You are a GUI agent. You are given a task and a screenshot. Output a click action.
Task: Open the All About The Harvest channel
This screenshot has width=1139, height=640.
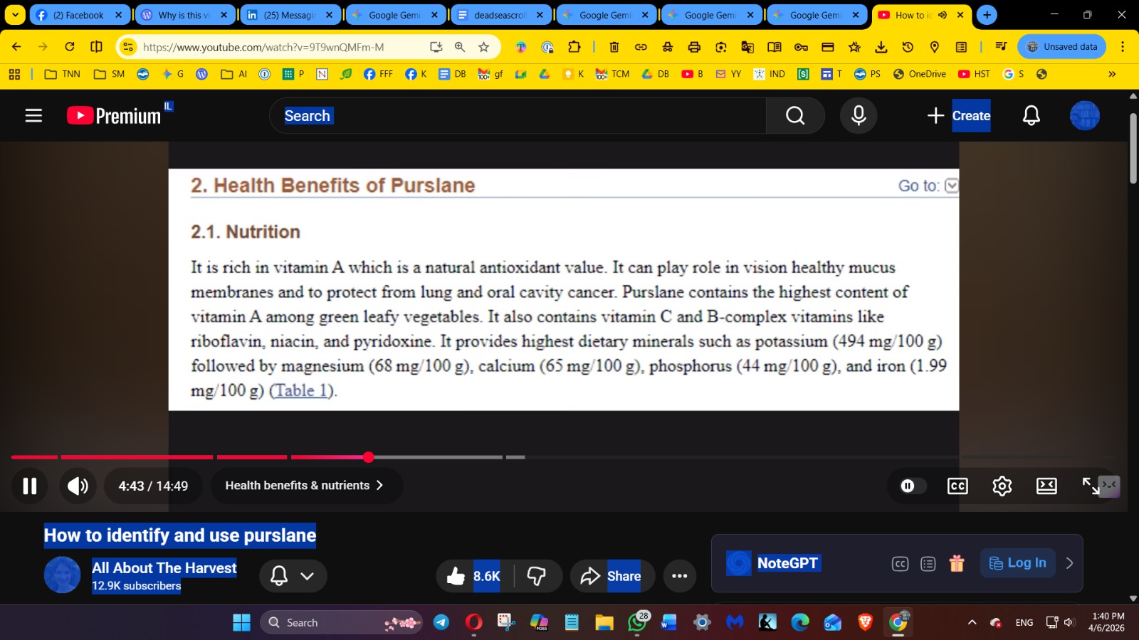pyautogui.click(x=164, y=567)
